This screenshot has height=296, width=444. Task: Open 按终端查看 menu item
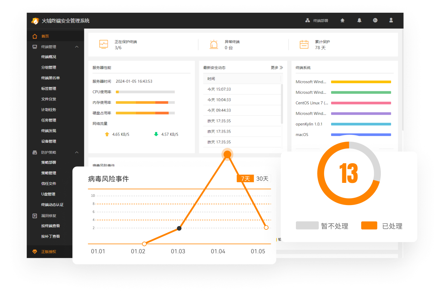(x=50, y=226)
